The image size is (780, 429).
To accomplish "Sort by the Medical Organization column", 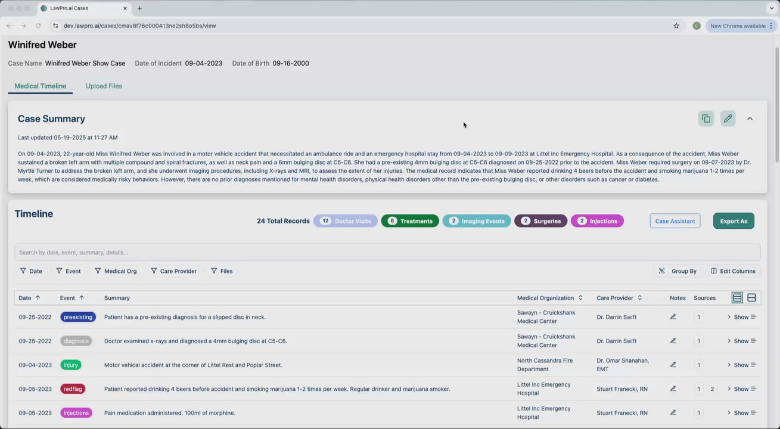I will click(550, 298).
